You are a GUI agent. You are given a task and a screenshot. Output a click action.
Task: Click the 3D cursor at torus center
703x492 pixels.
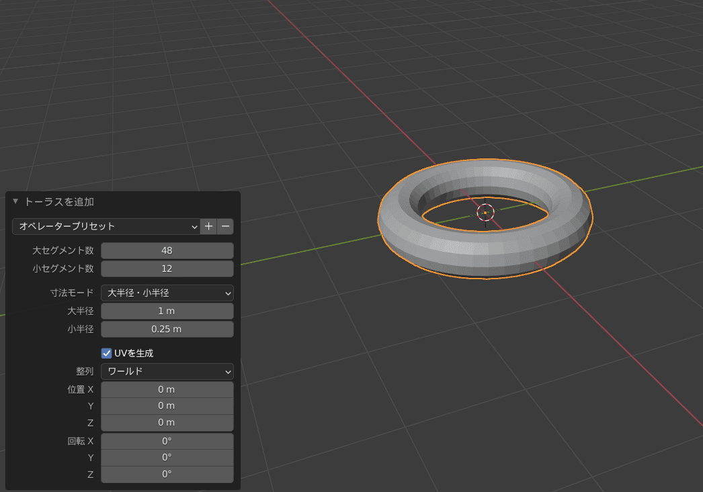point(485,213)
